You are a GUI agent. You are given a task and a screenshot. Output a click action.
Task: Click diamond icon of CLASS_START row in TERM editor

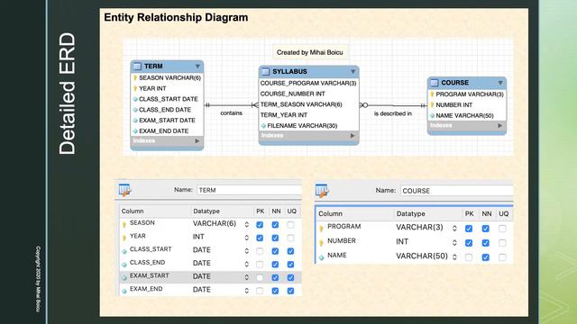pos(124,251)
